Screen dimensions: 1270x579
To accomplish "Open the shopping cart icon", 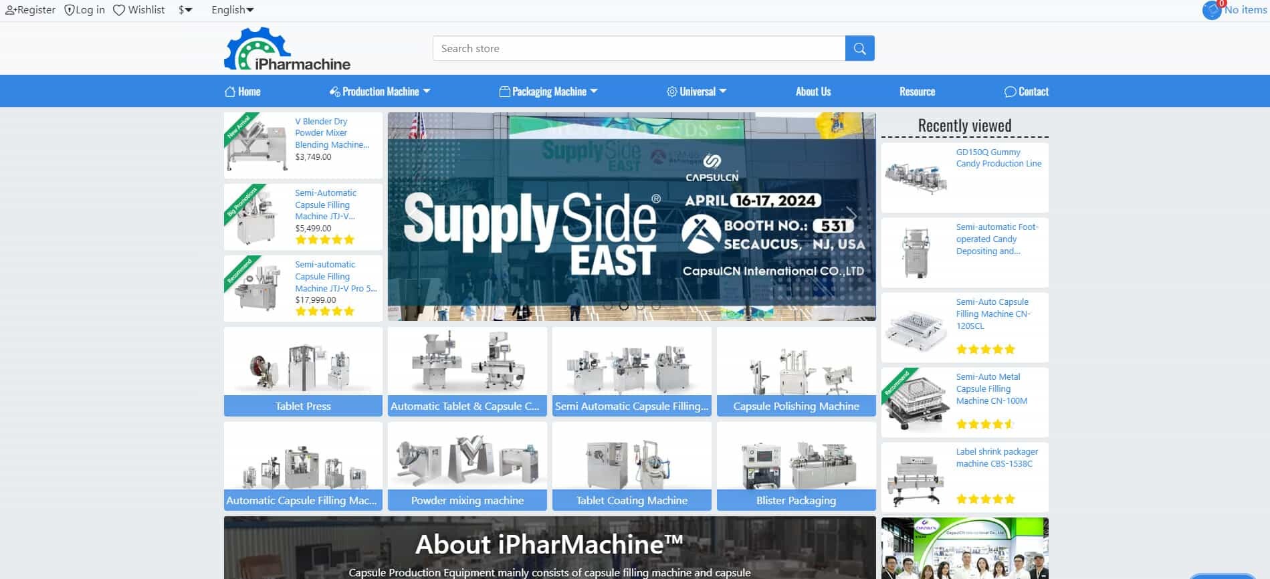I will [x=1212, y=10].
